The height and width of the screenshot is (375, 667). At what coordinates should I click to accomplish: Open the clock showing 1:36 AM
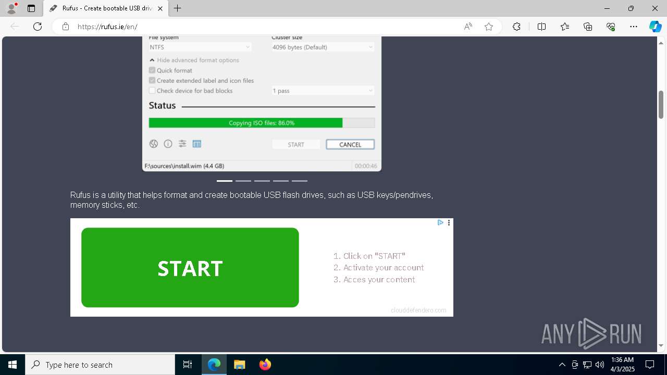tap(623, 365)
